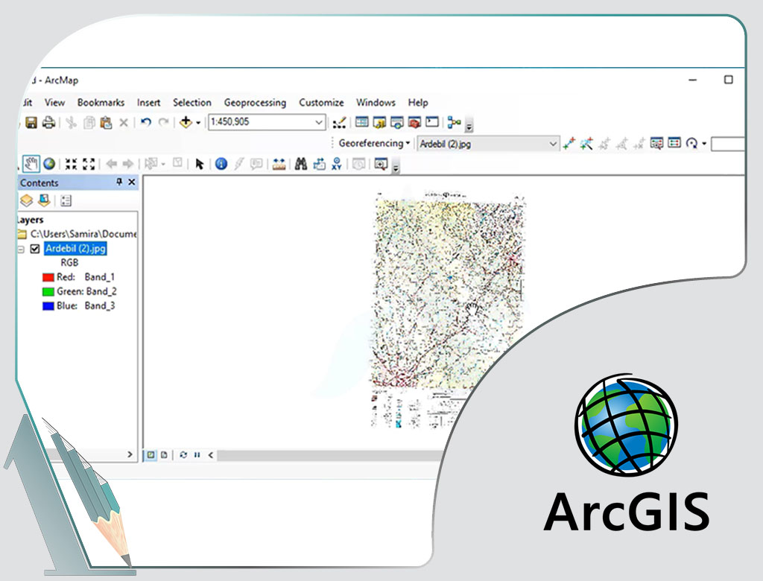763x581 pixels.
Task: Switch to Data View button
Action: click(x=151, y=455)
